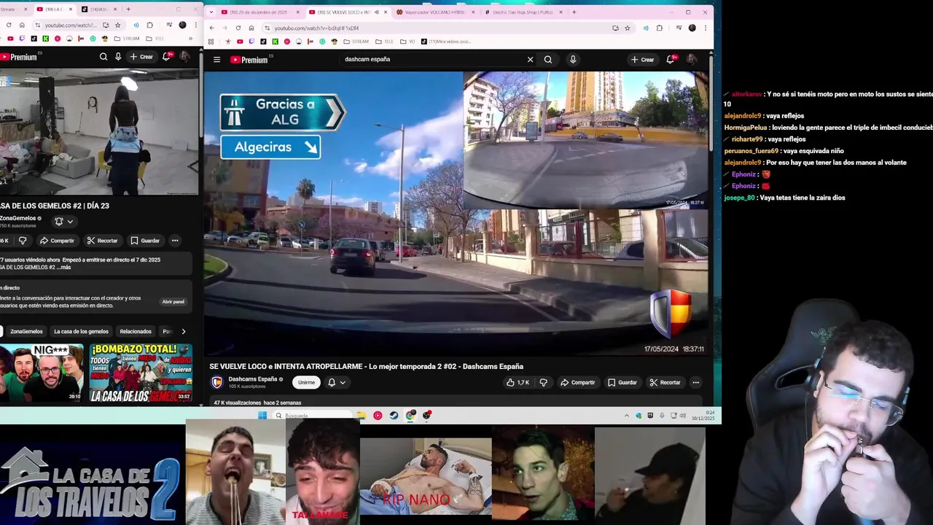Click 'Abrir panel' chat button
The width and height of the screenshot is (933, 525).
tap(173, 302)
